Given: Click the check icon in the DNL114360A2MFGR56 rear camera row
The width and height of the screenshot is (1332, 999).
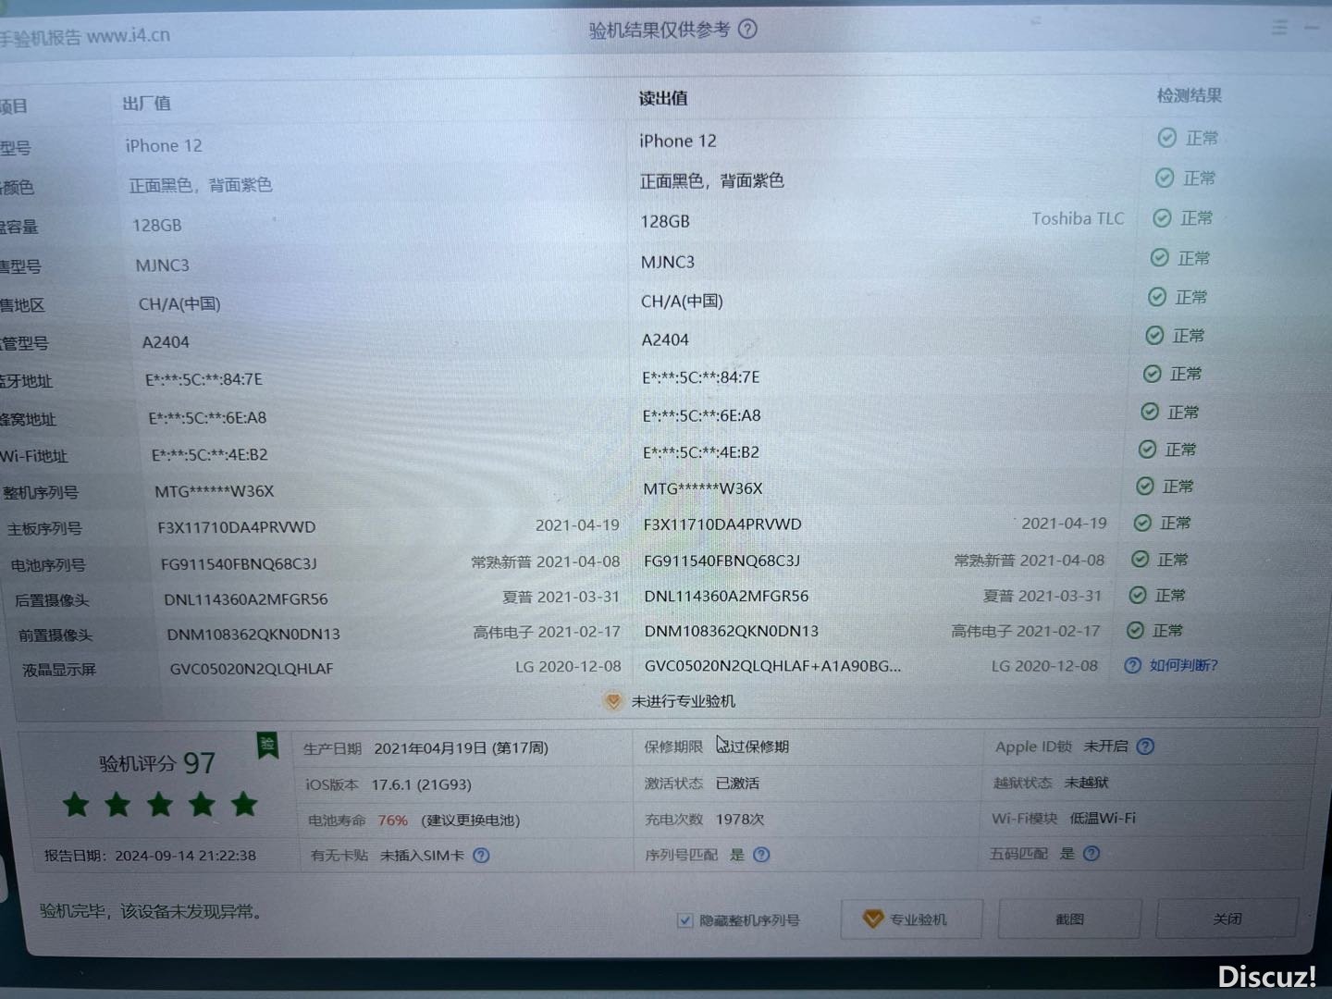Looking at the screenshot, I should coord(1138,595).
